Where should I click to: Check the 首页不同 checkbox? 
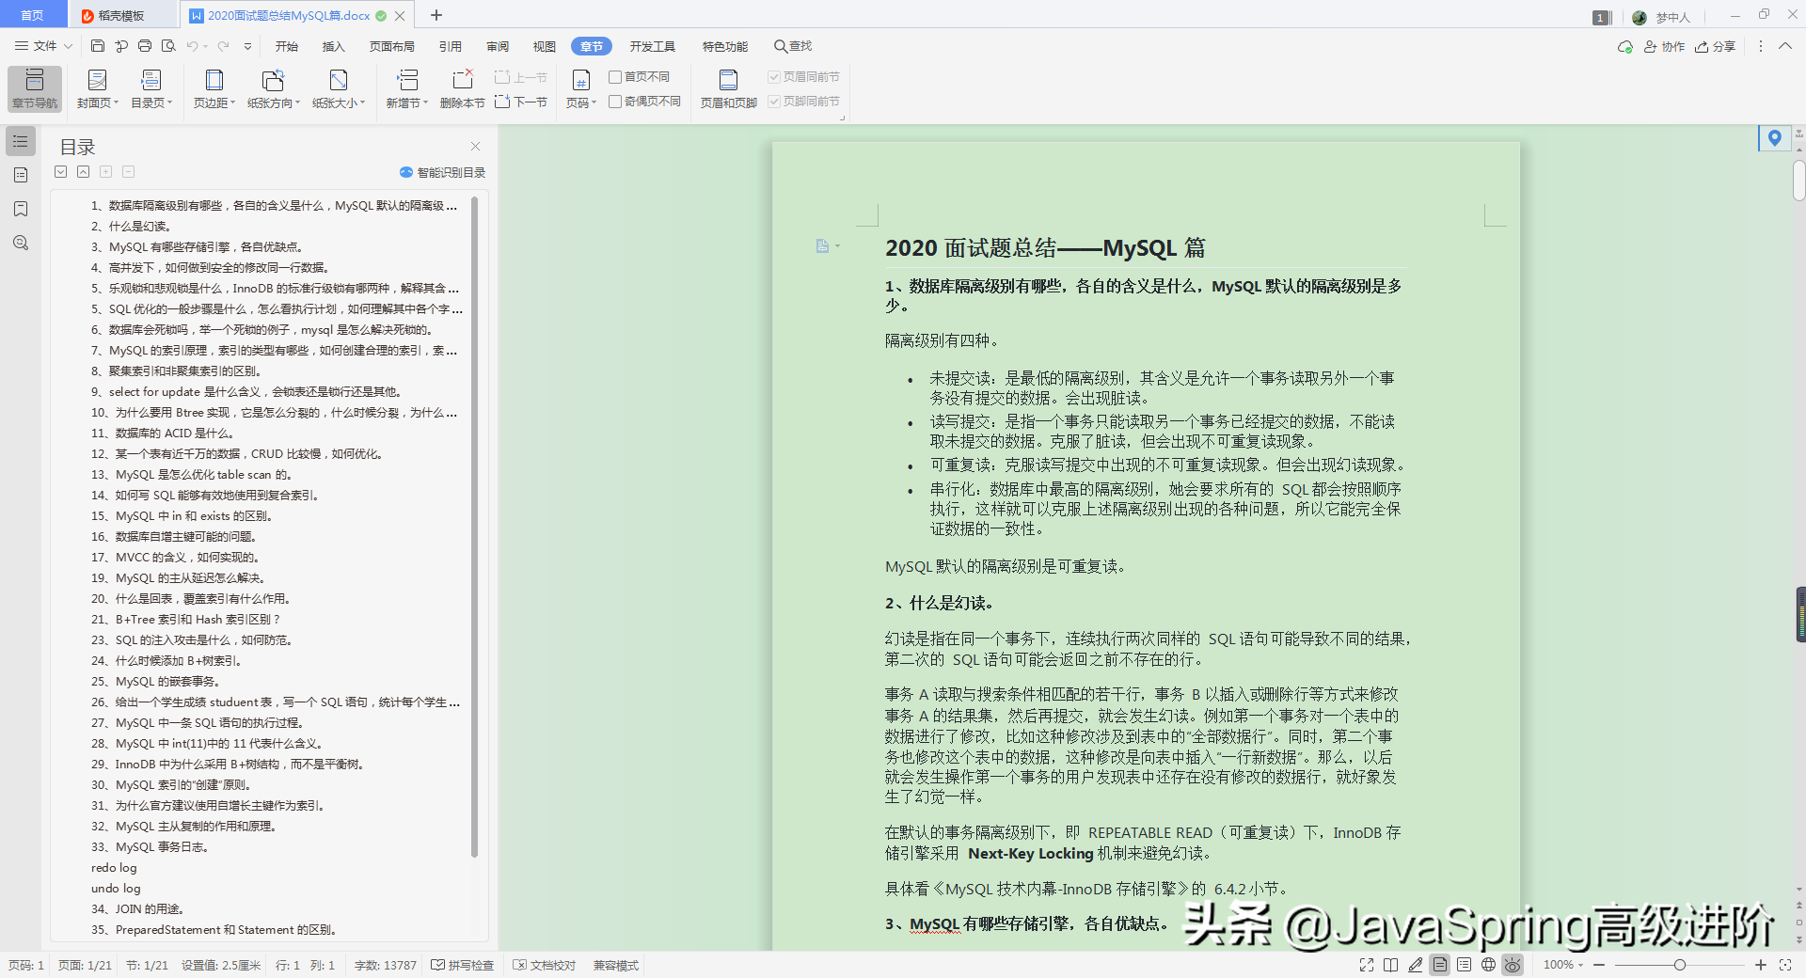tap(615, 77)
